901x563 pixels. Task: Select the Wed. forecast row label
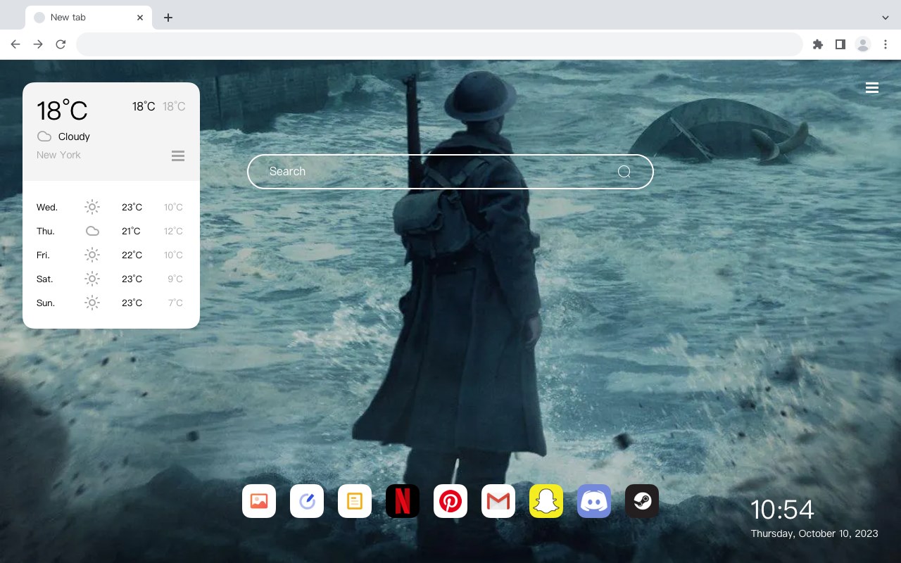[x=47, y=207]
